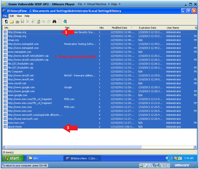Image resolution: width=199 pixels, height=169 pixels.
Task: Select the www.nirsoft.net URL row
Action: pyautogui.click(x=17, y=83)
